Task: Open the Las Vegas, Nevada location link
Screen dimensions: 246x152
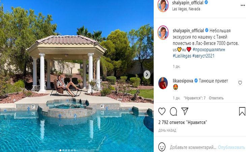Action: tap(186, 9)
